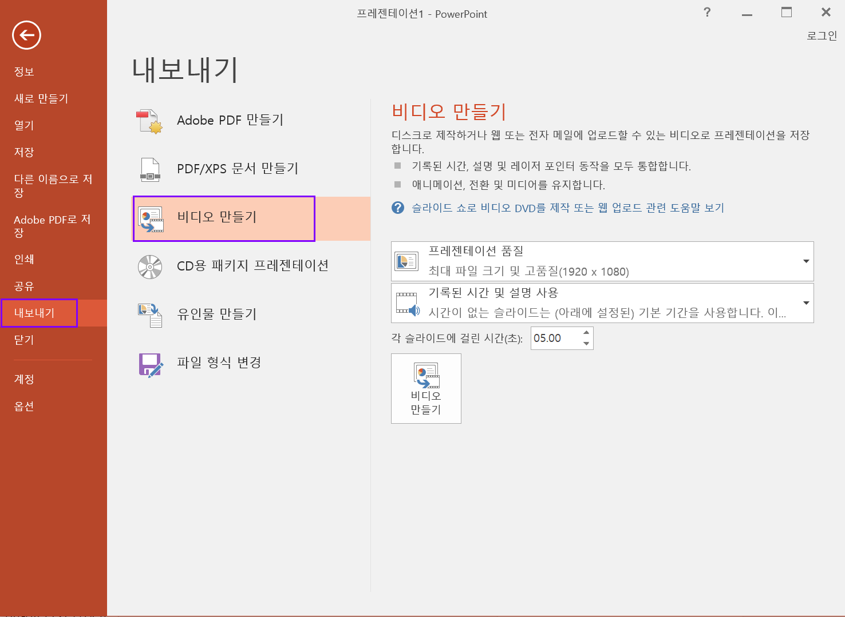Close the PowerPoint window
The width and height of the screenshot is (845, 617).
pos(826,12)
